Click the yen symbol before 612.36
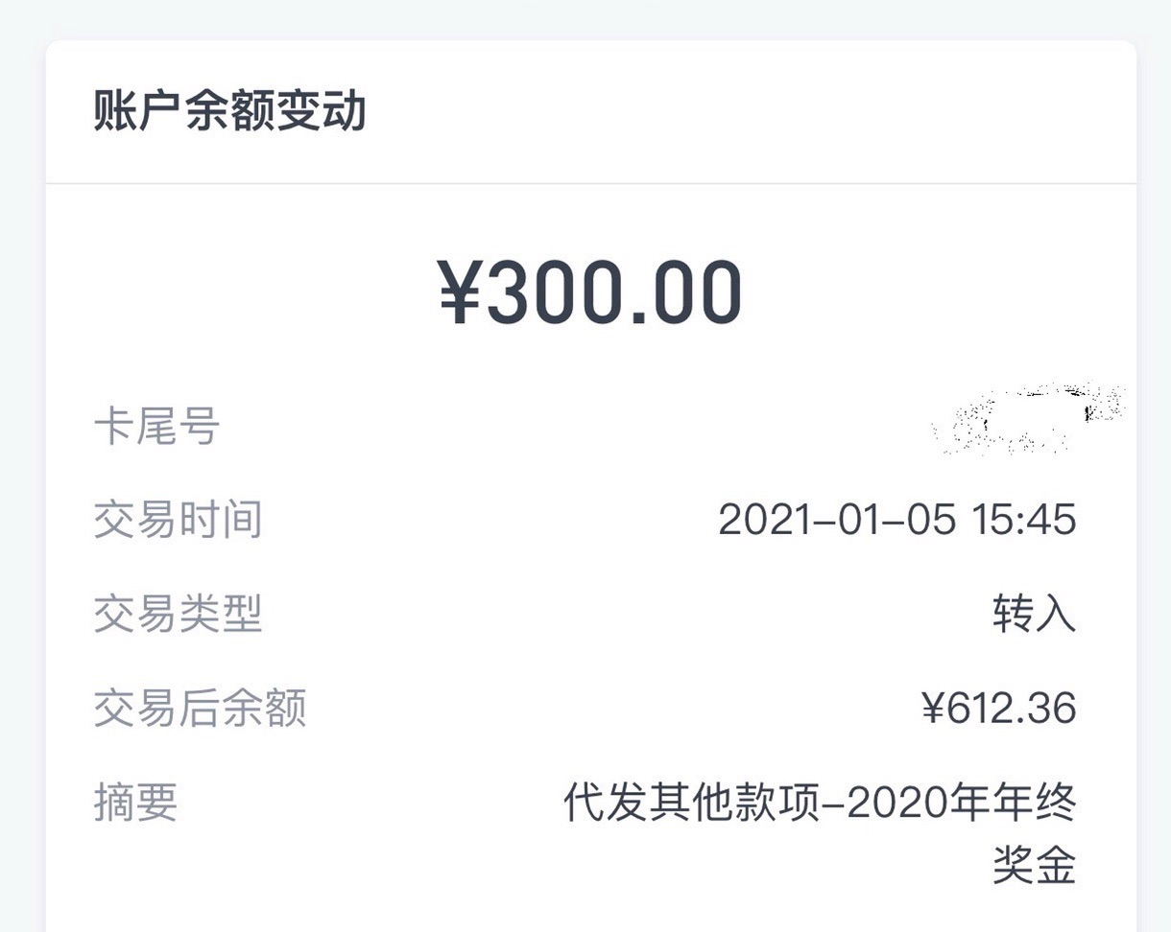 933,708
